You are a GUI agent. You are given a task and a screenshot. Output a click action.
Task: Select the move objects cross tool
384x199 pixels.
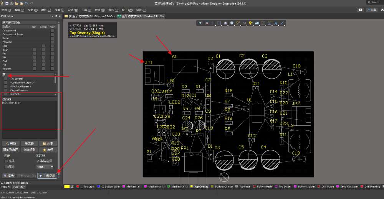point(213,23)
